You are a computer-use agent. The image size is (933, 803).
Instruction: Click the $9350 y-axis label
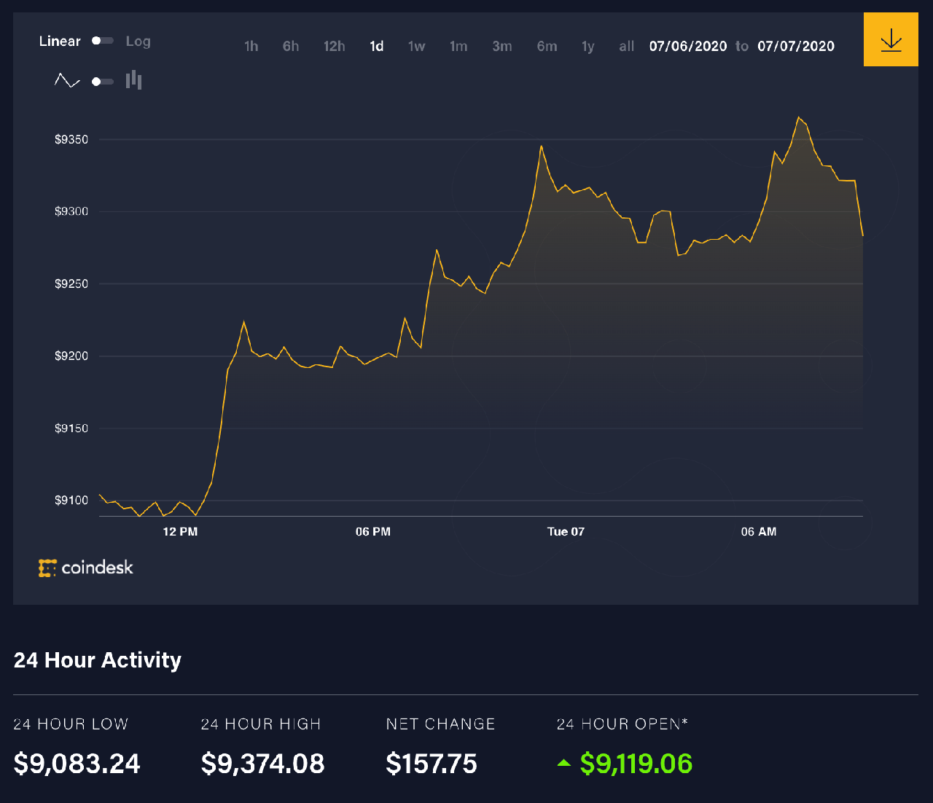(x=71, y=139)
